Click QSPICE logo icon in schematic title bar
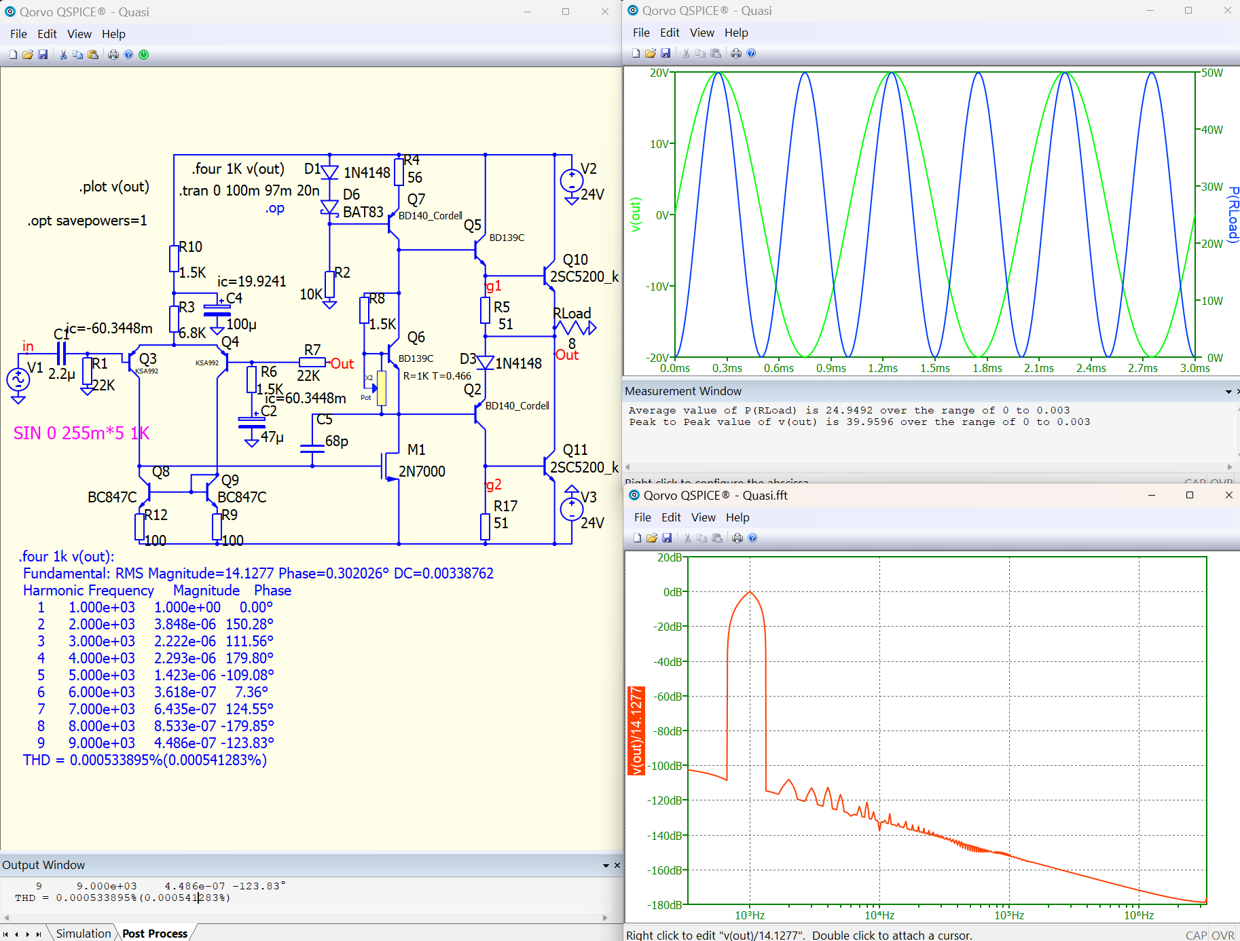 pos(10,12)
